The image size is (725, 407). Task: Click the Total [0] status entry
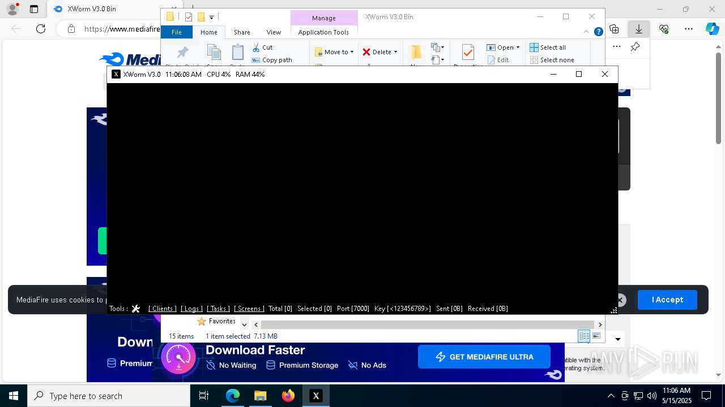coord(280,309)
